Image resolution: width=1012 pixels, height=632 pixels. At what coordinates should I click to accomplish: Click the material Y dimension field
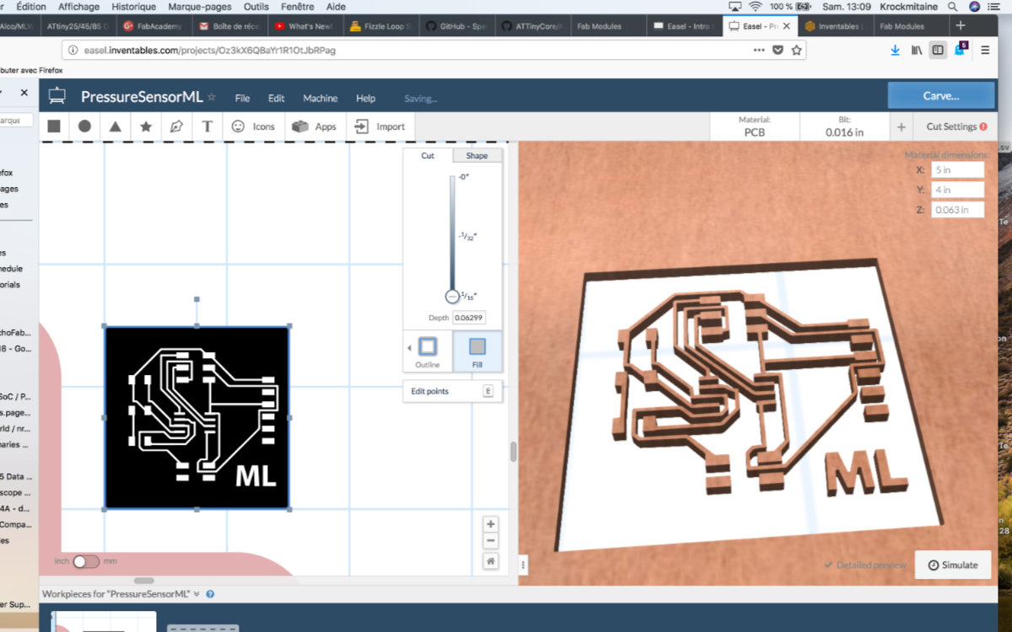pyautogui.click(x=957, y=190)
